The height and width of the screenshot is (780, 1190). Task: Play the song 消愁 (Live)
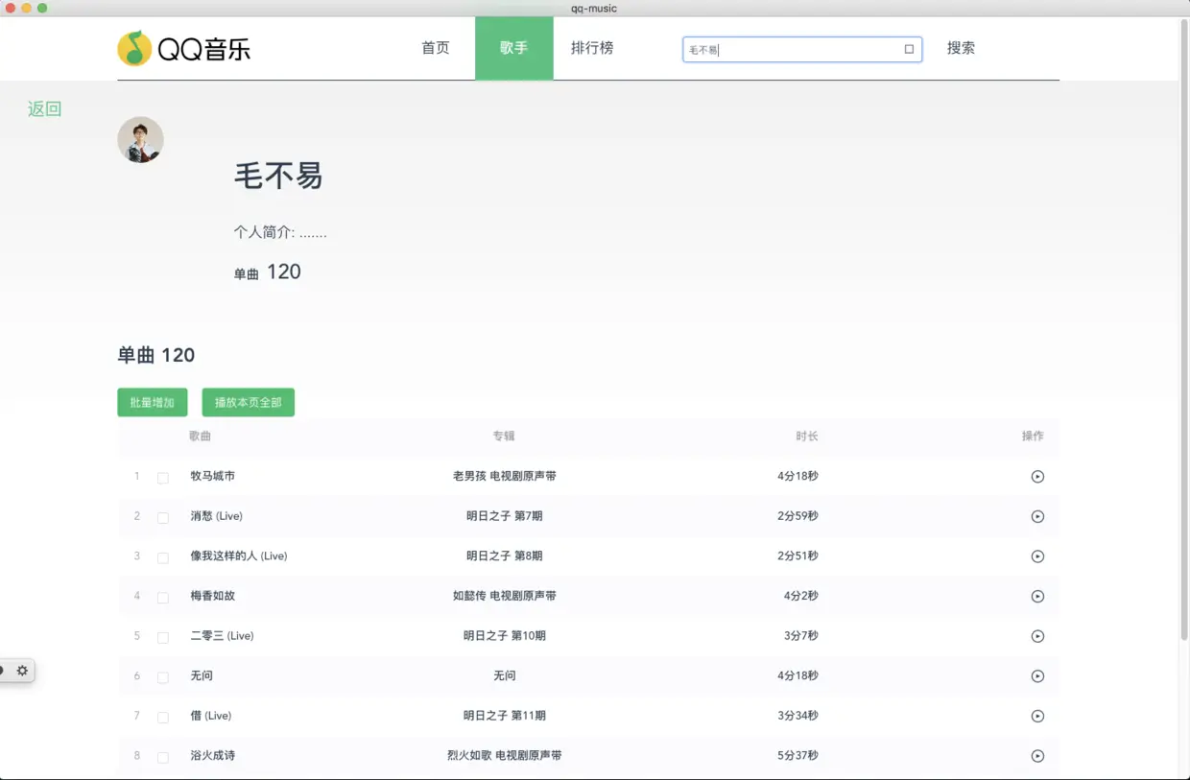coord(1037,516)
